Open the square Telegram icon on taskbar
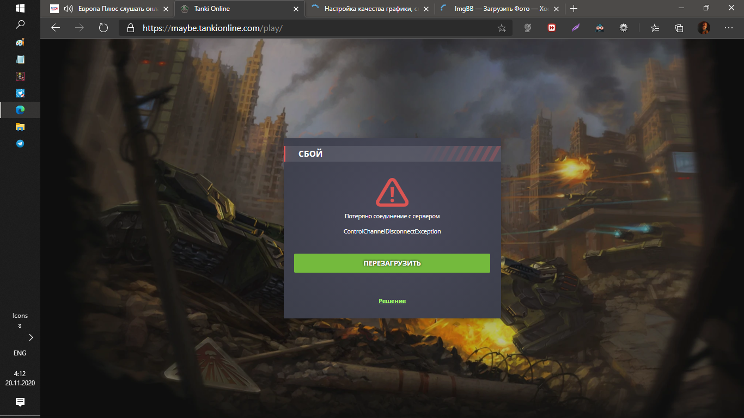 click(x=20, y=93)
